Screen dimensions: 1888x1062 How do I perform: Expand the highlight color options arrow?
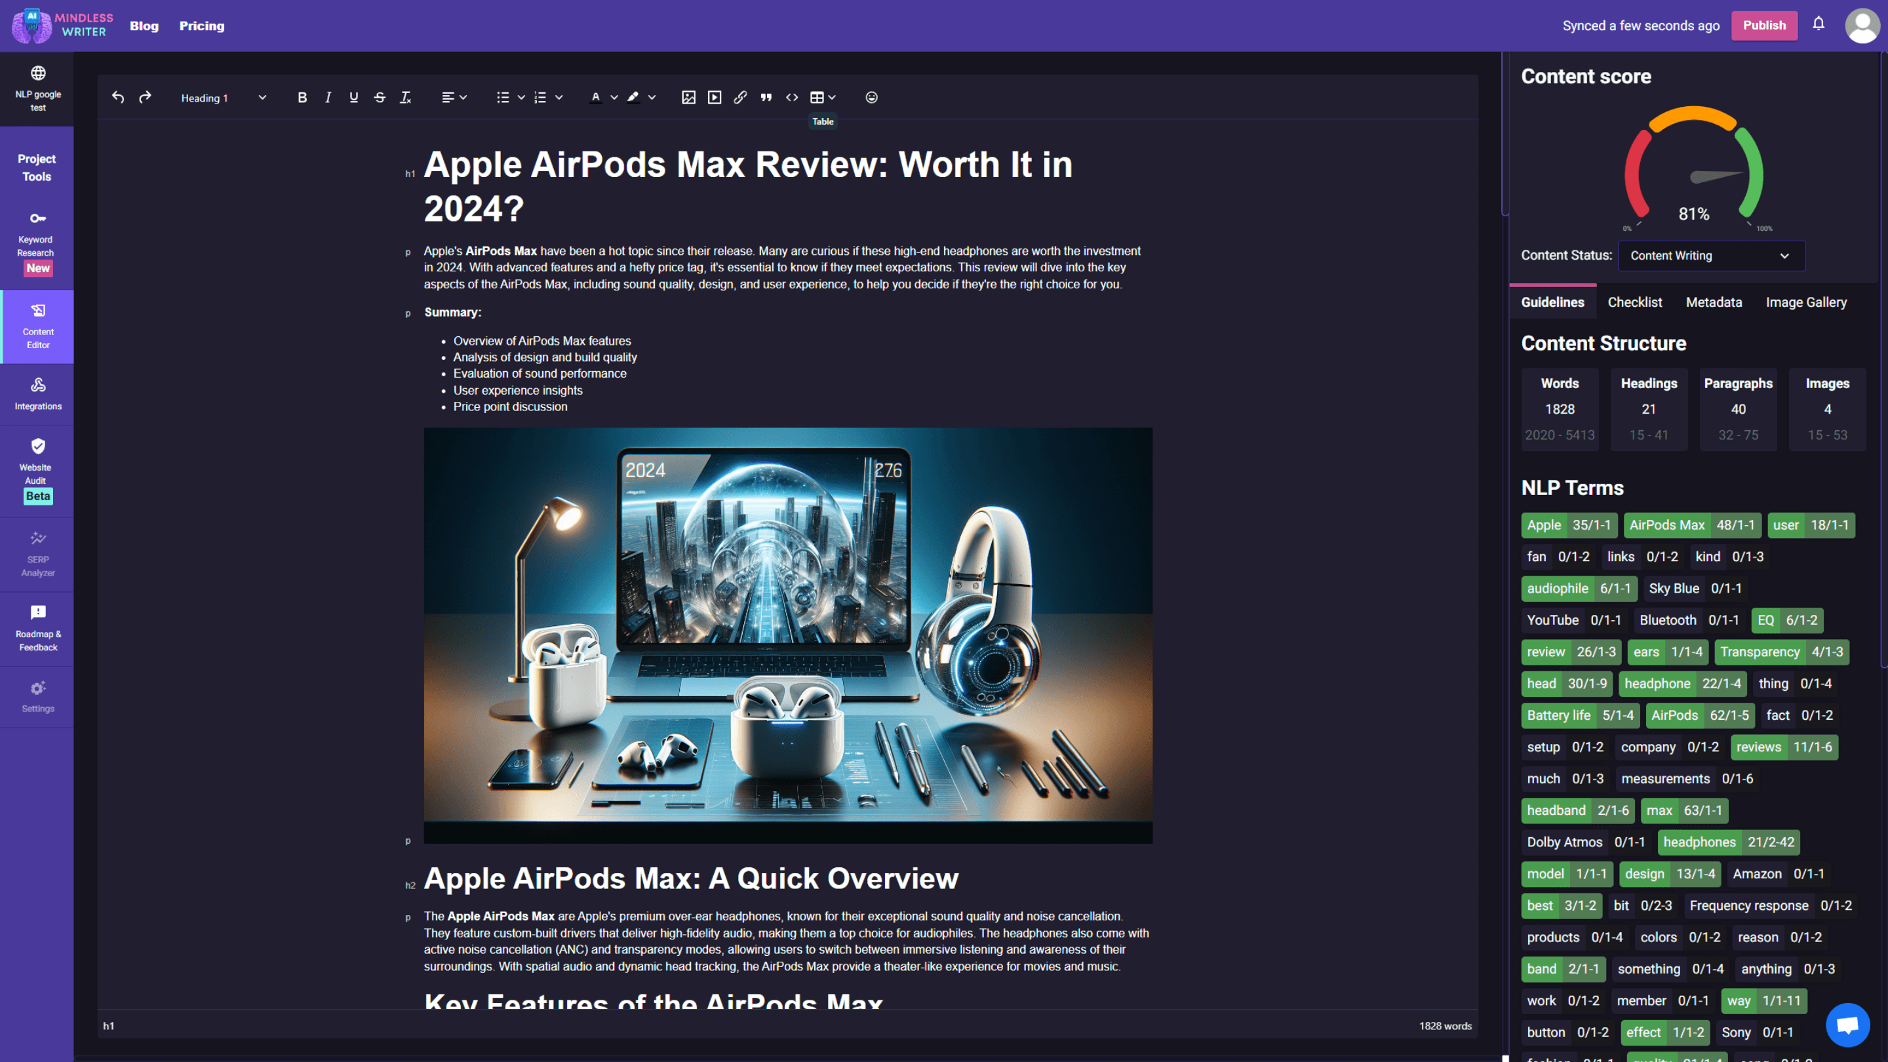coord(652,98)
